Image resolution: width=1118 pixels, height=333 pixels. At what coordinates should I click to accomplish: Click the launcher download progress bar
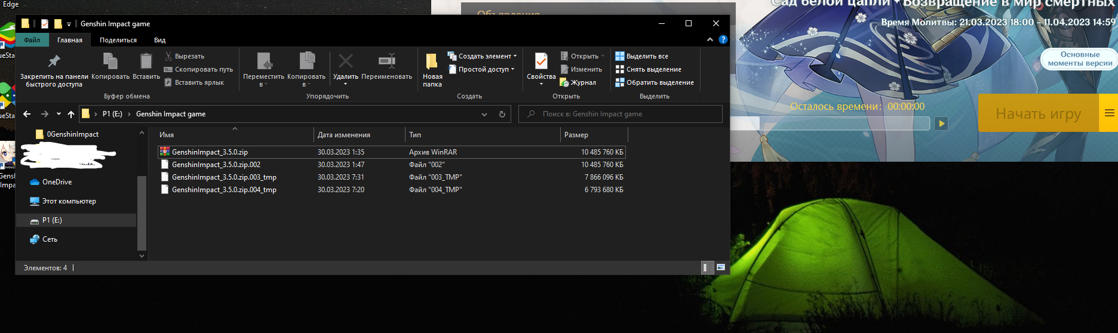[830, 124]
